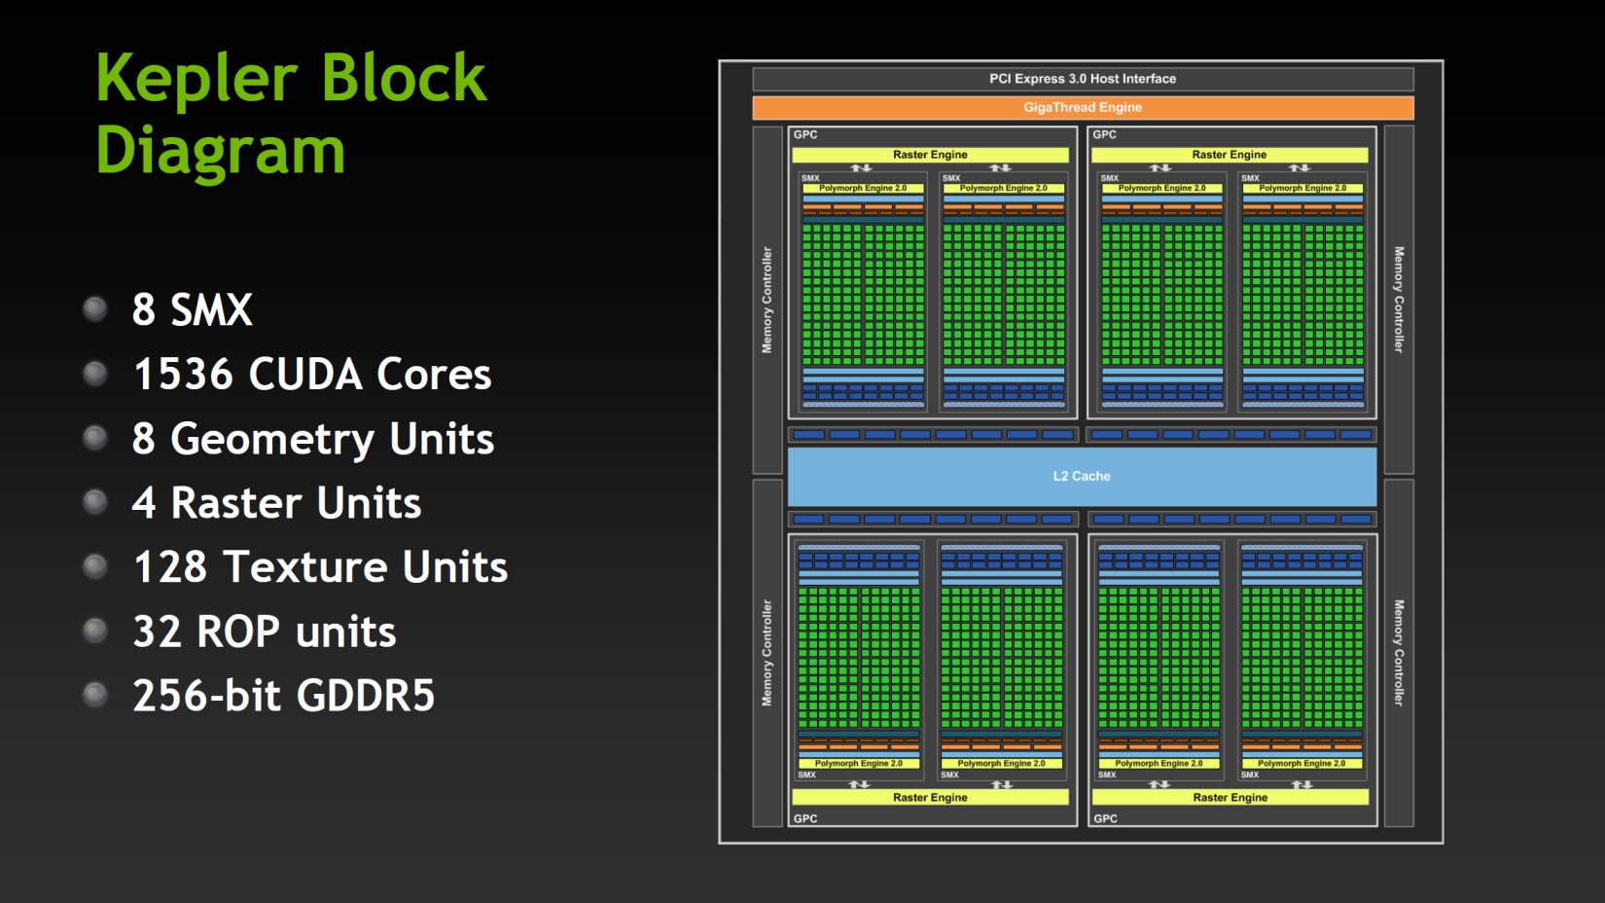Click "Raster Engine" bar in upper-right GPC

pyautogui.click(x=1230, y=155)
